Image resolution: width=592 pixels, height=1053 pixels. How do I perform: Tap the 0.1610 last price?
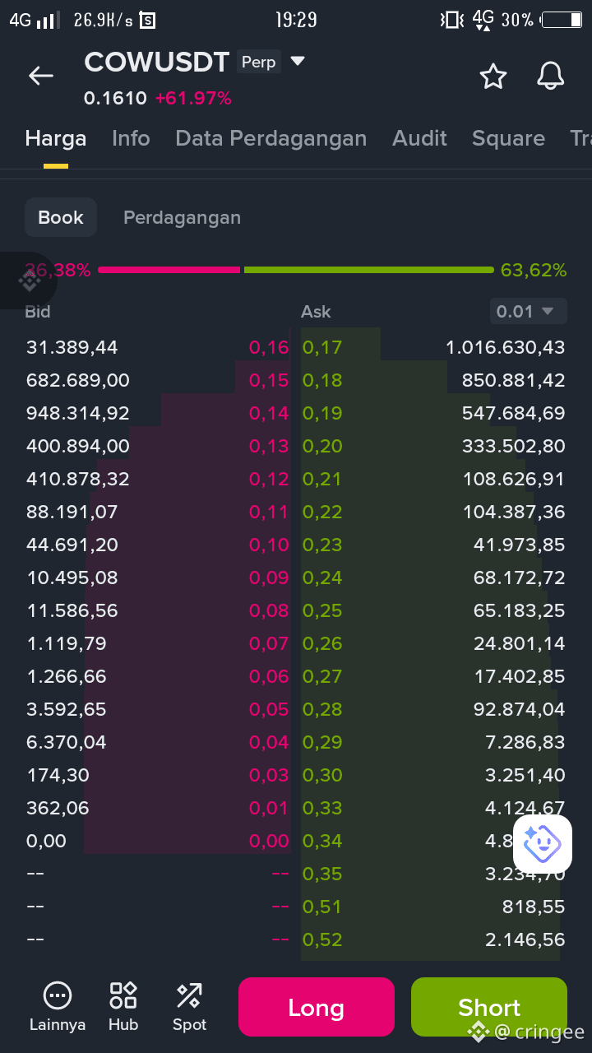tap(115, 99)
